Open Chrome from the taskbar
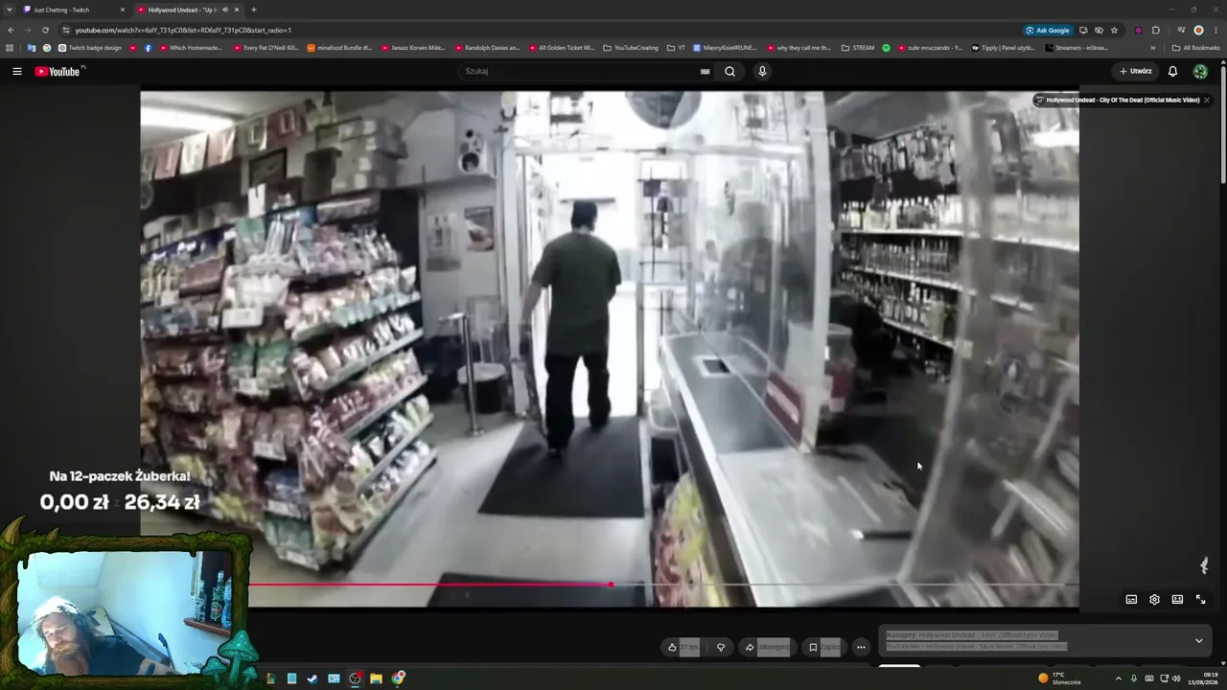The image size is (1227, 690). (x=398, y=678)
